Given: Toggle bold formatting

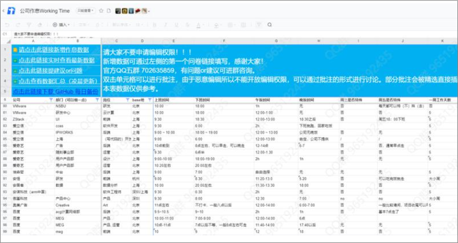Looking at the screenshot, I should pos(154,25).
